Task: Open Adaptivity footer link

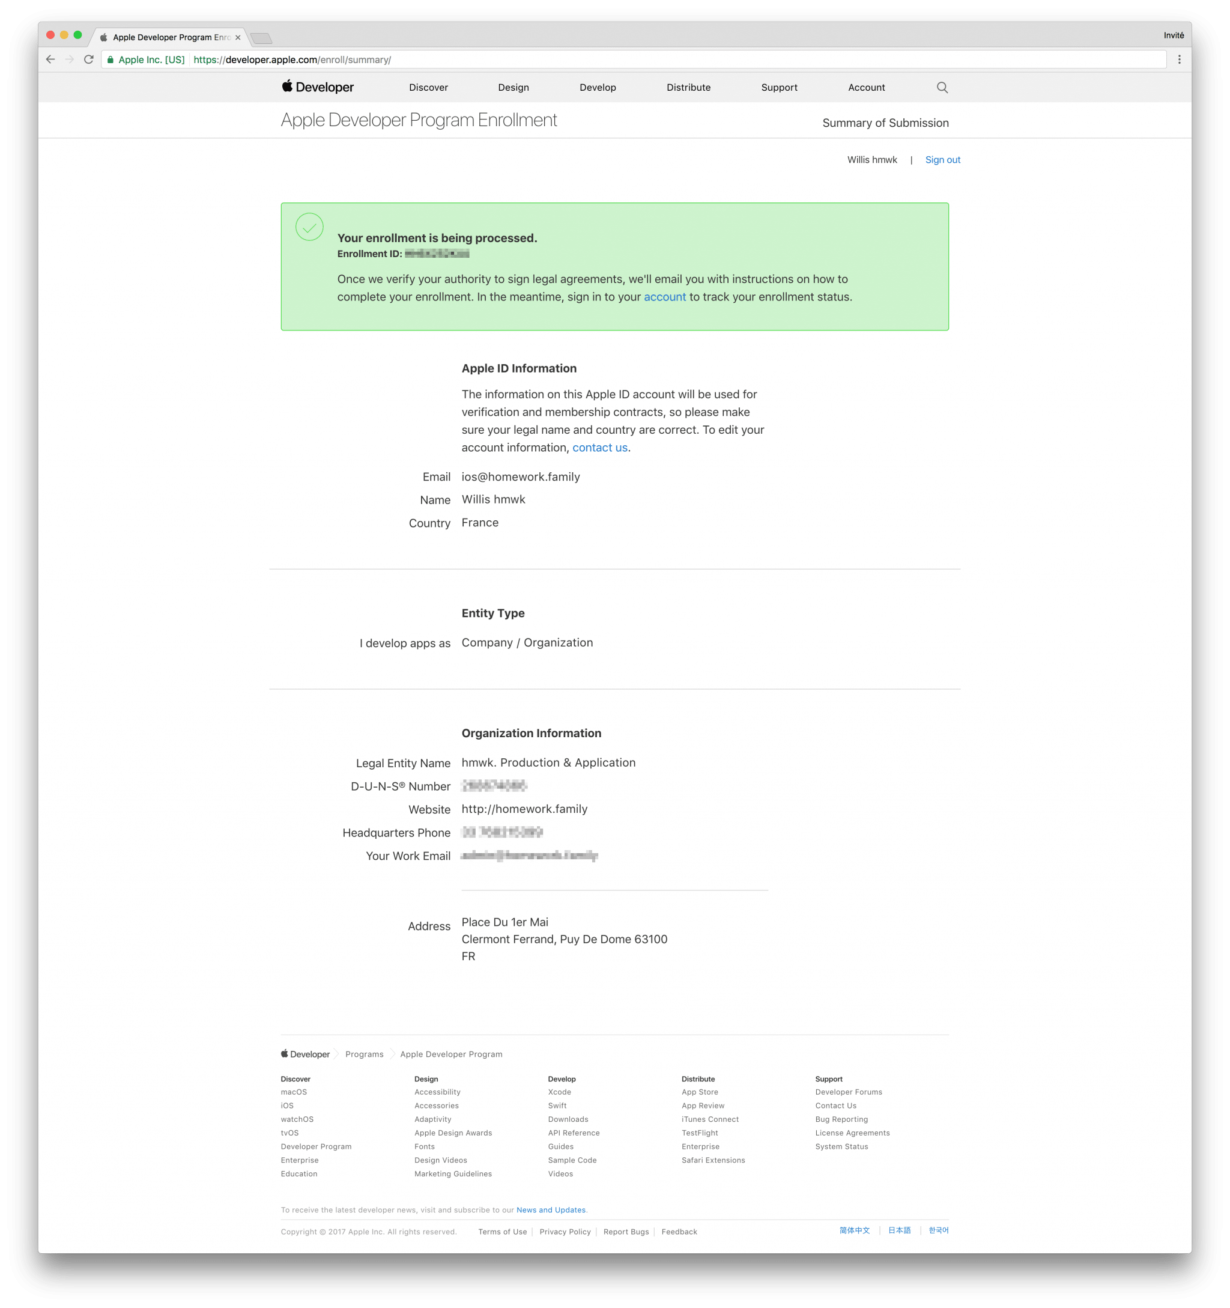Action: pyautogui.click(x=432, y=1119)
